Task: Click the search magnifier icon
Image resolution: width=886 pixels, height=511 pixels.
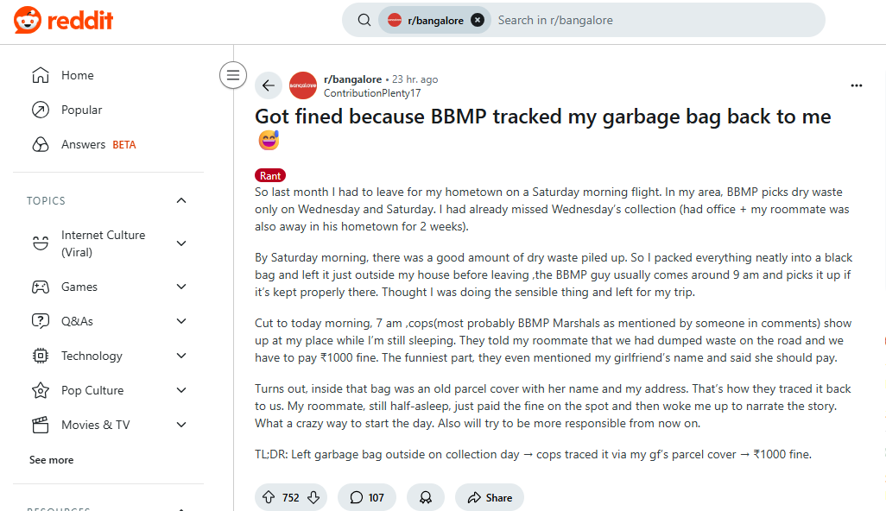Action: coord(364,20)
